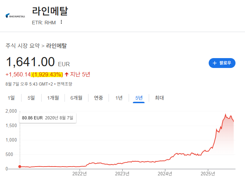Open the 주식 시장 요약 breadcrumb link
Screen dimensions: 245x181
click(23, 46)
